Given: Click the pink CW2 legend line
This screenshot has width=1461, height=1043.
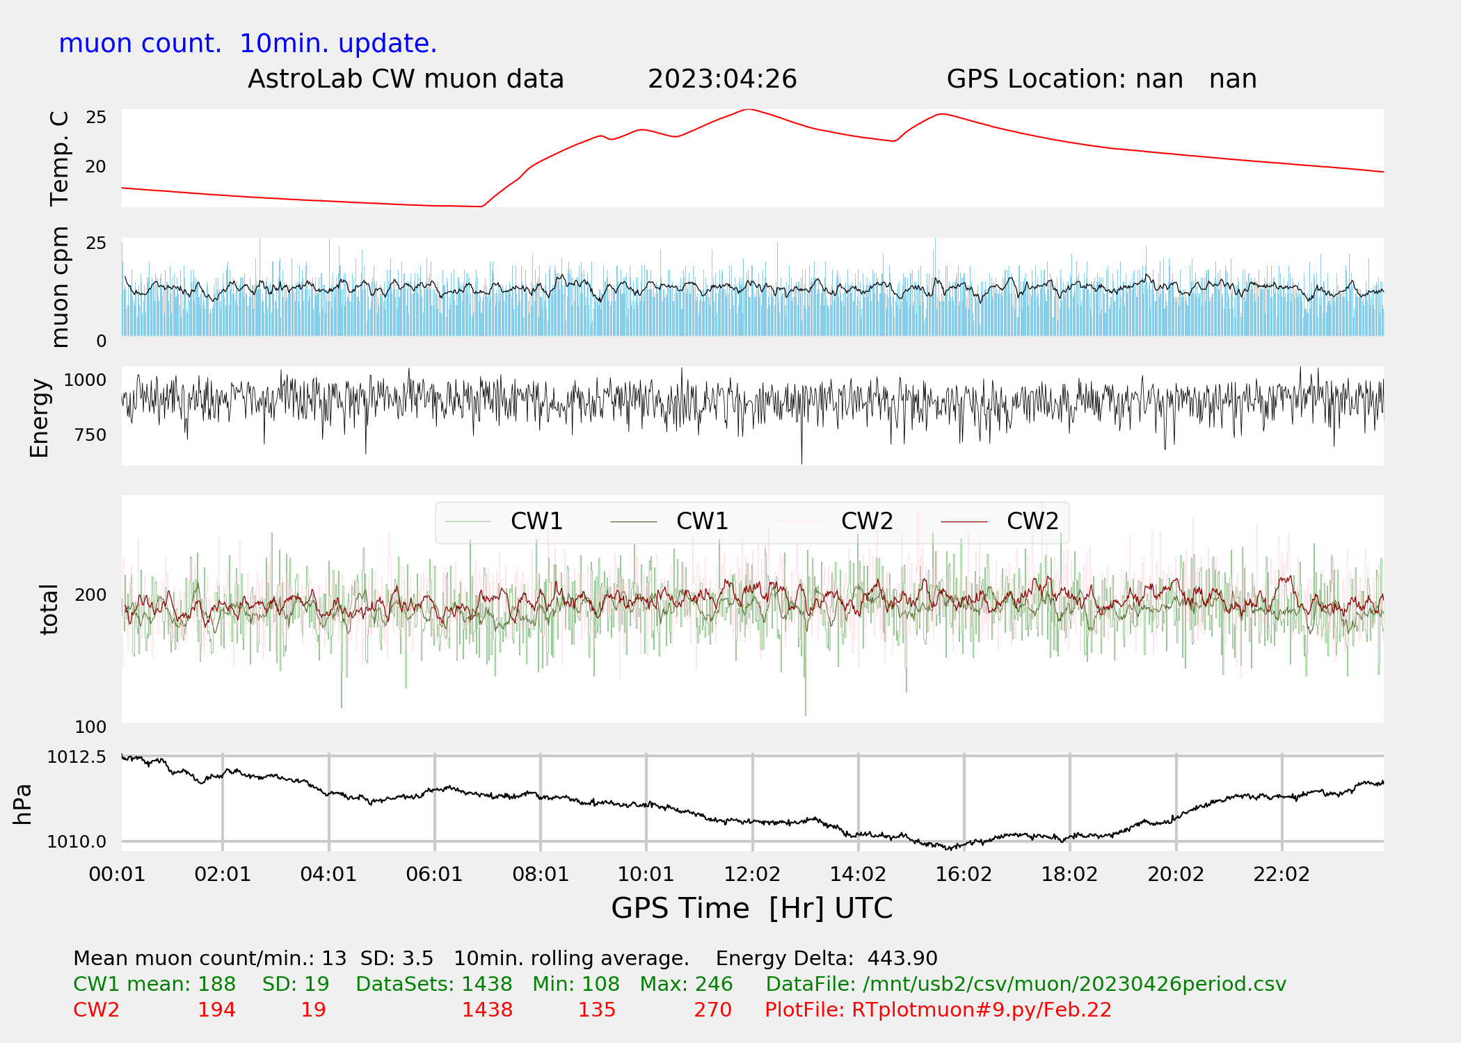Looking at the screenshot, I should point(799,521).
